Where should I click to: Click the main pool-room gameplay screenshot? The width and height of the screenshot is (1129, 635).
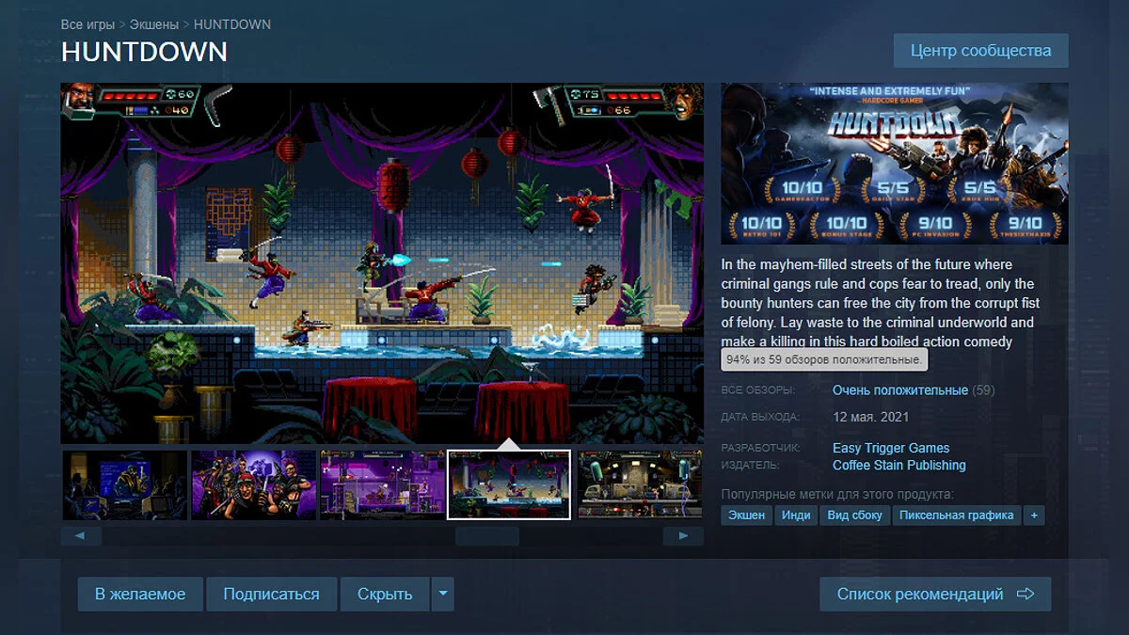(382, 262)
